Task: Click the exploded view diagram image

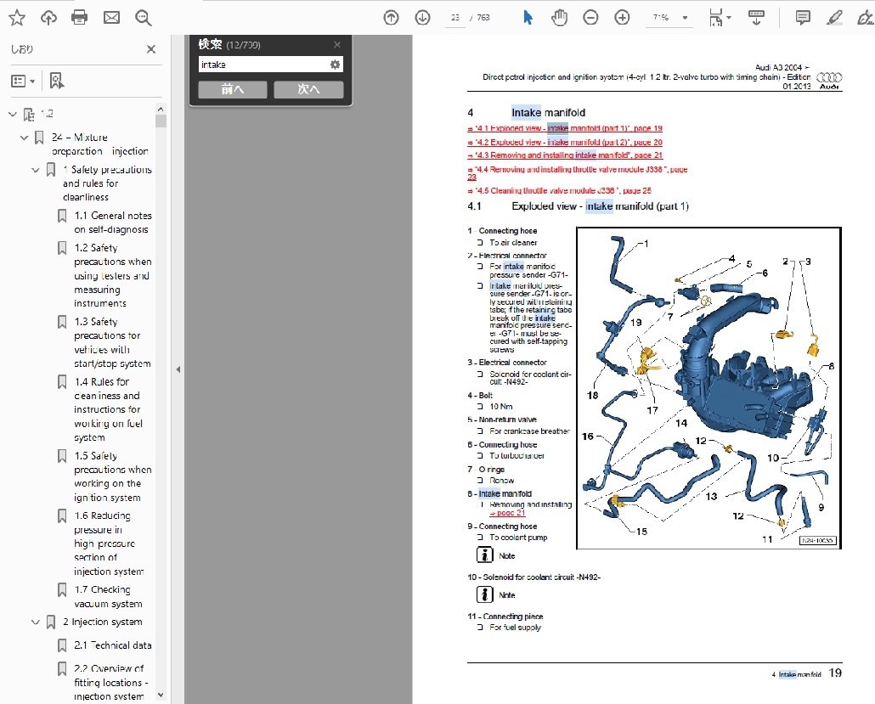Action: point(708,388)
